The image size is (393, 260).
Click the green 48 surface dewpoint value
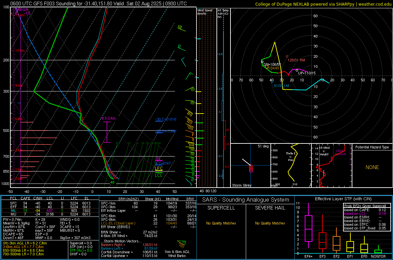click(x=112, y=182)
